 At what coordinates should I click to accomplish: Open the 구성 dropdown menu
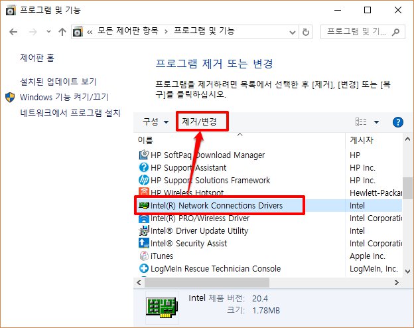click(x=155, y=122)
